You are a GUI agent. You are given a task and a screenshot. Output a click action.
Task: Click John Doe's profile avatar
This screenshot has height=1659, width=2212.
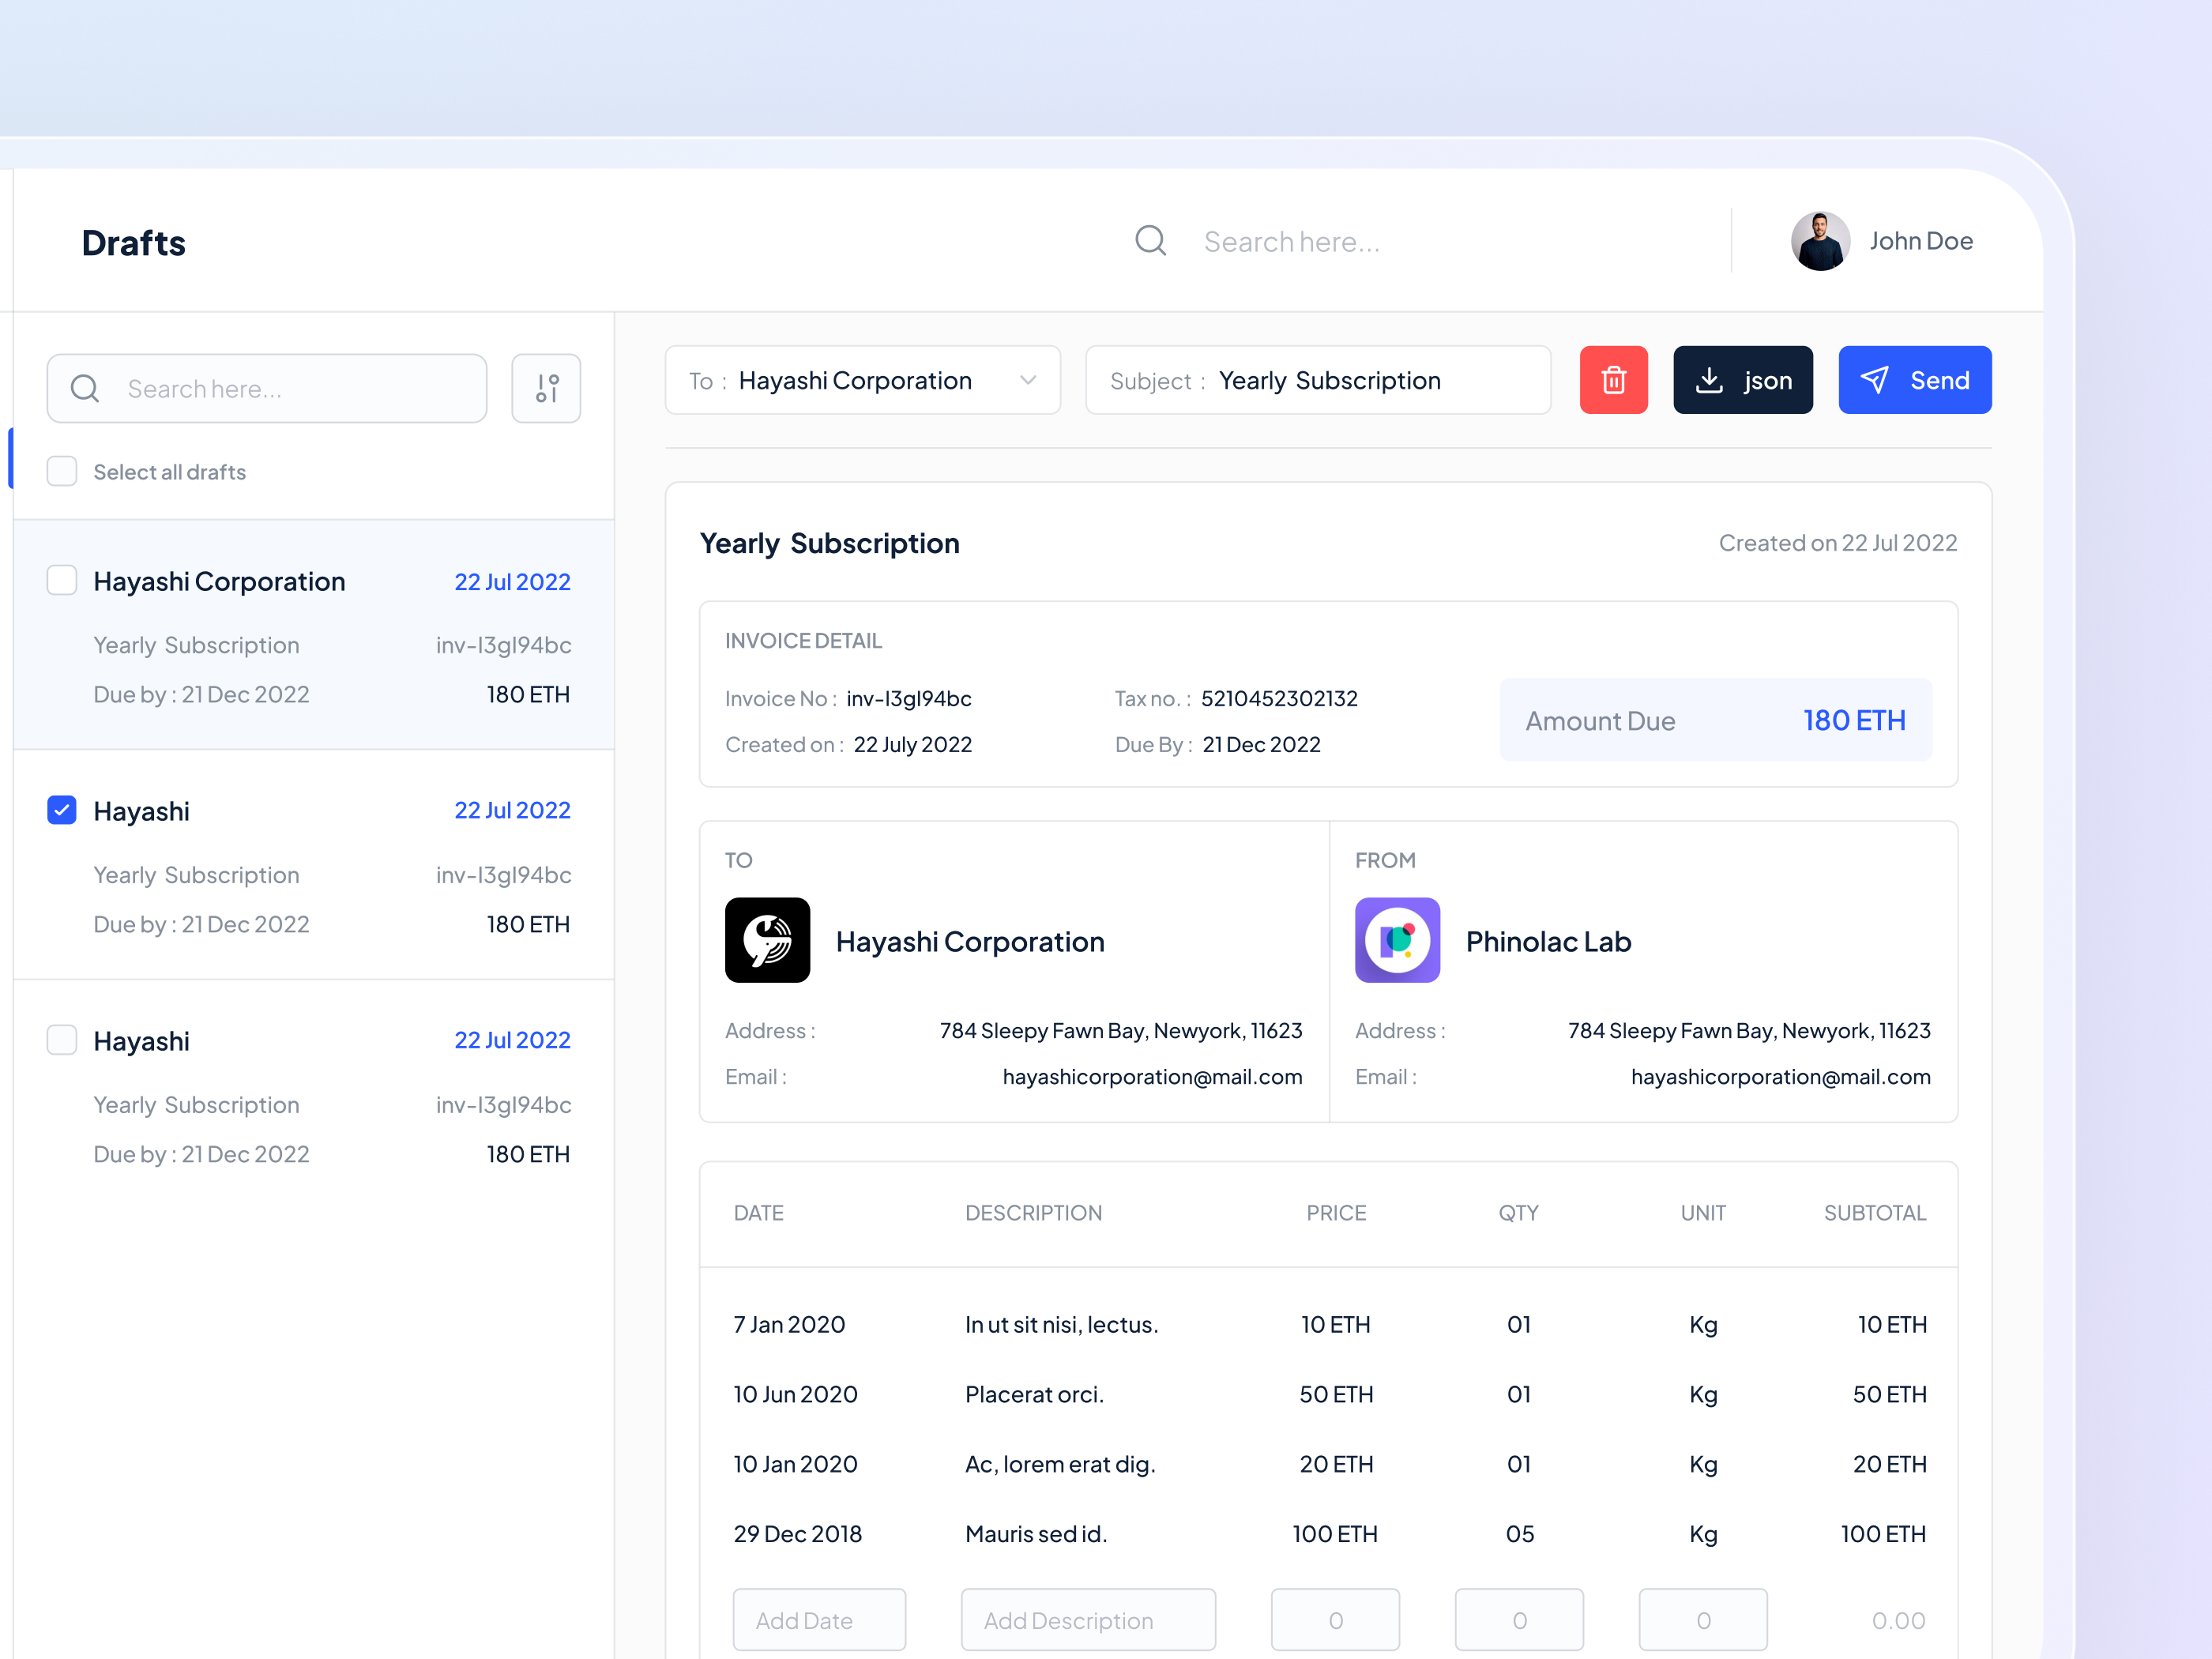coord(1820,240)
